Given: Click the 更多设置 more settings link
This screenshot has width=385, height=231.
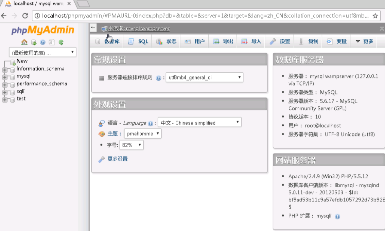Looking at the screenshot, I should coord(118,159).
